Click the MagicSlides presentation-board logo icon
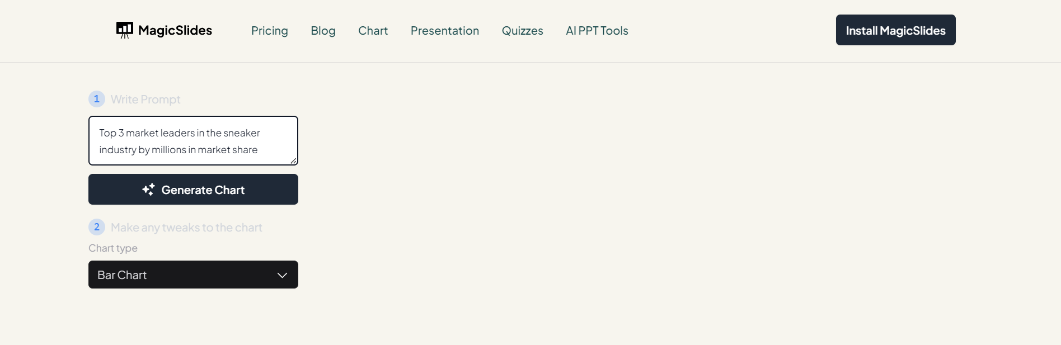 tap(124, 30)
